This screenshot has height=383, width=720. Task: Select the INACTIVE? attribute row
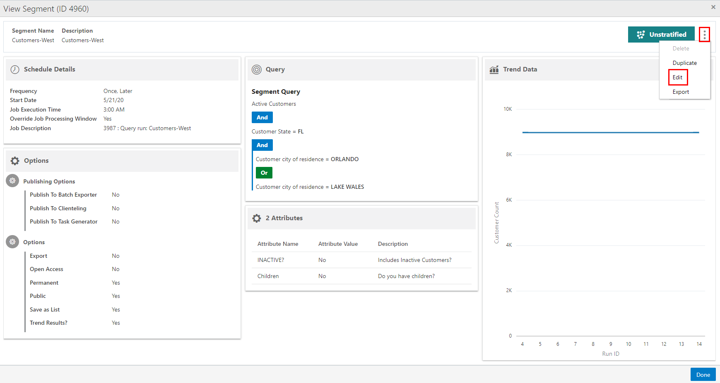(x=361, y=260)
